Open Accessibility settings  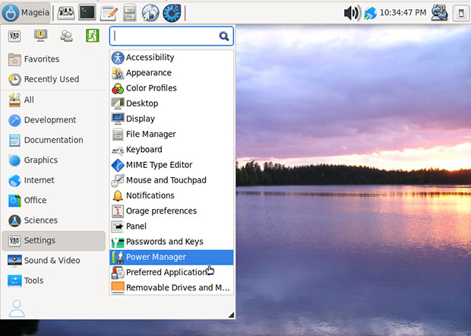tap(172, 58)
